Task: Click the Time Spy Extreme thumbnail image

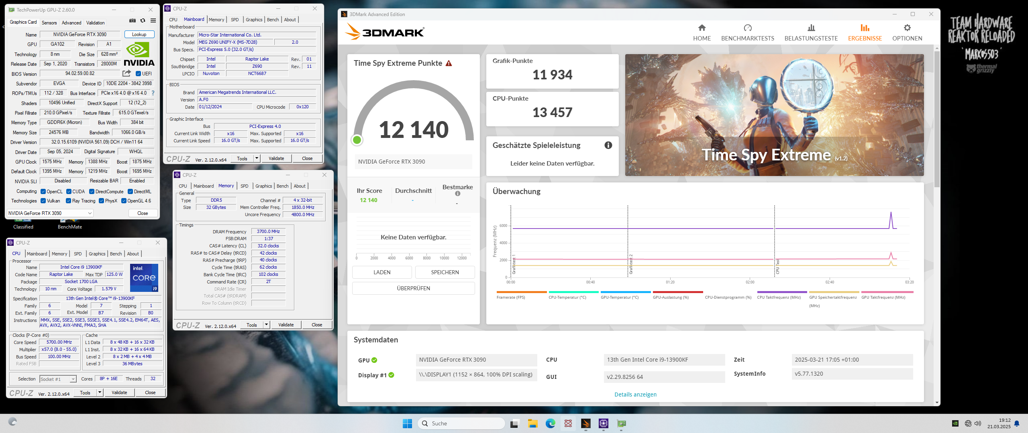Action: pyautogui.click(x=774, y=115)
